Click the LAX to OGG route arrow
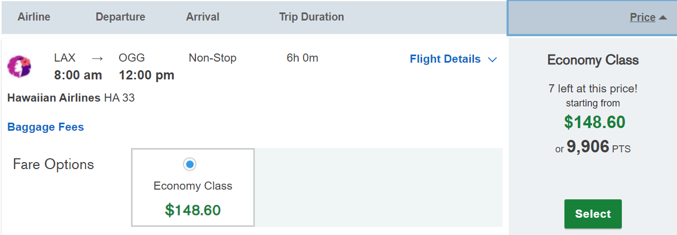The width and height of the screenshot is (677, 235). pos(97,58)
